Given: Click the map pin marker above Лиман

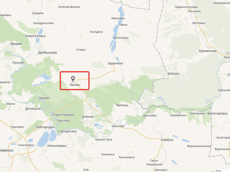Looking at the screenshot, I should pyautogui.click(x=73, y=79).
